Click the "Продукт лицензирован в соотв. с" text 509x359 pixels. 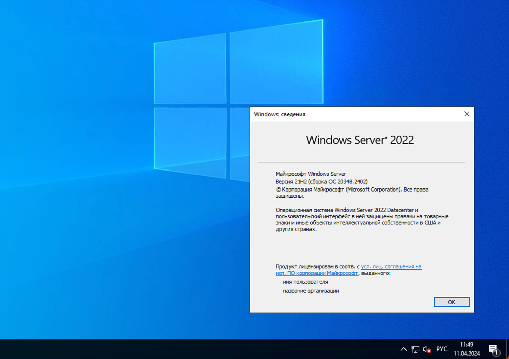(x=318, y=266)
